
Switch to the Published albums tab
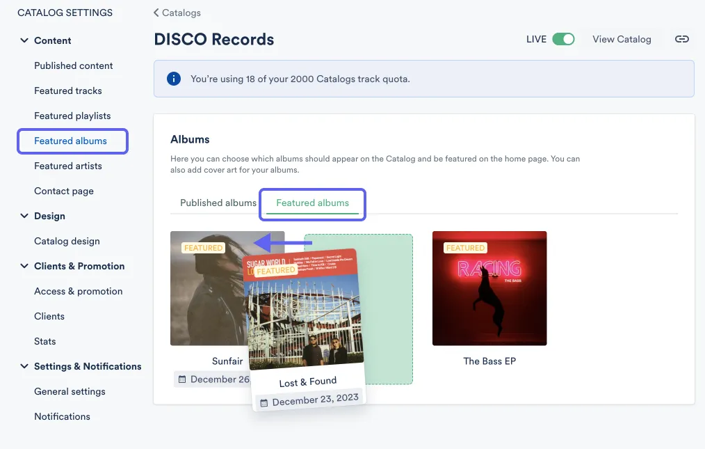click(x=218, y=203)
